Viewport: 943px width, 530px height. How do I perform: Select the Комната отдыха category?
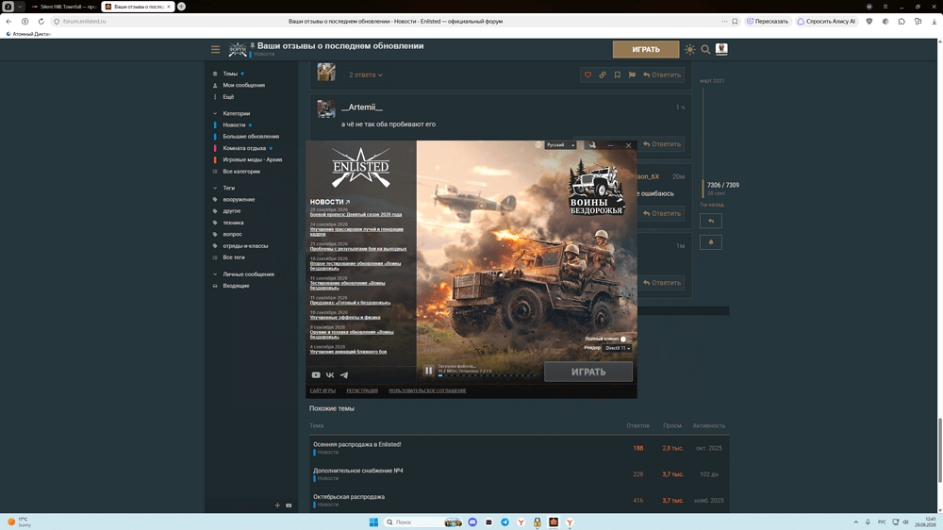point(244,148)
